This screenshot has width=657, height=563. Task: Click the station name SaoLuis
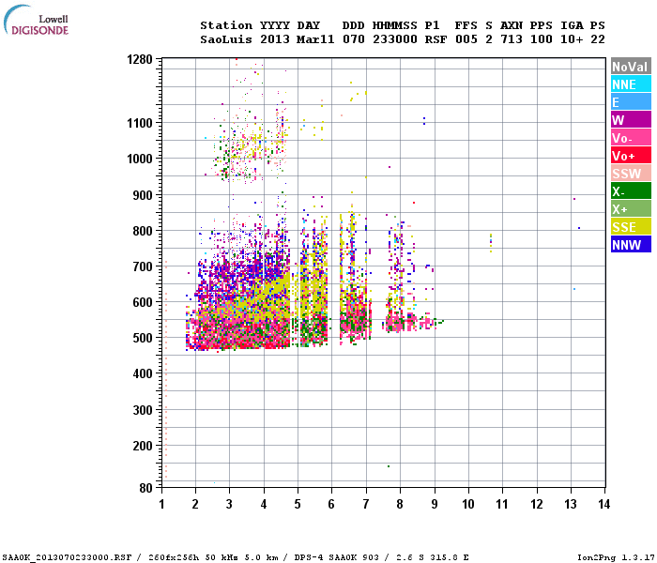226,39
